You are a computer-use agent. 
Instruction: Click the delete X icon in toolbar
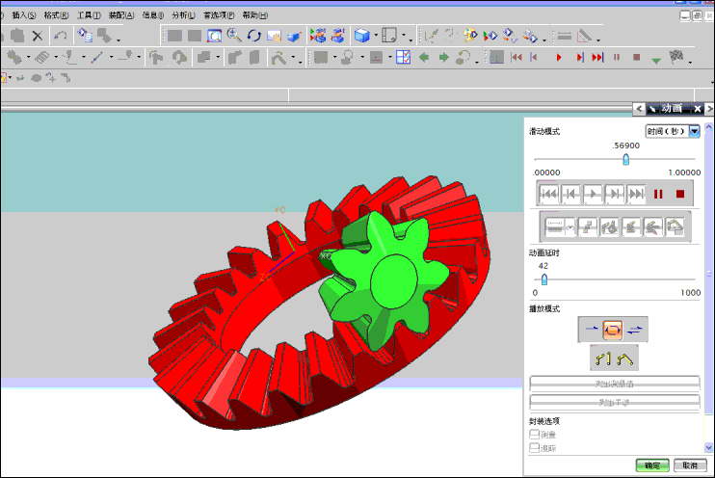(x=38, y=36)
